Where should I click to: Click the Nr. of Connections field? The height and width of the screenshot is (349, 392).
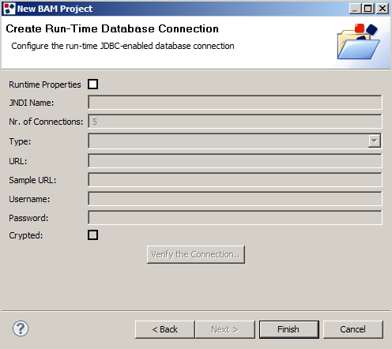[235, 122]
